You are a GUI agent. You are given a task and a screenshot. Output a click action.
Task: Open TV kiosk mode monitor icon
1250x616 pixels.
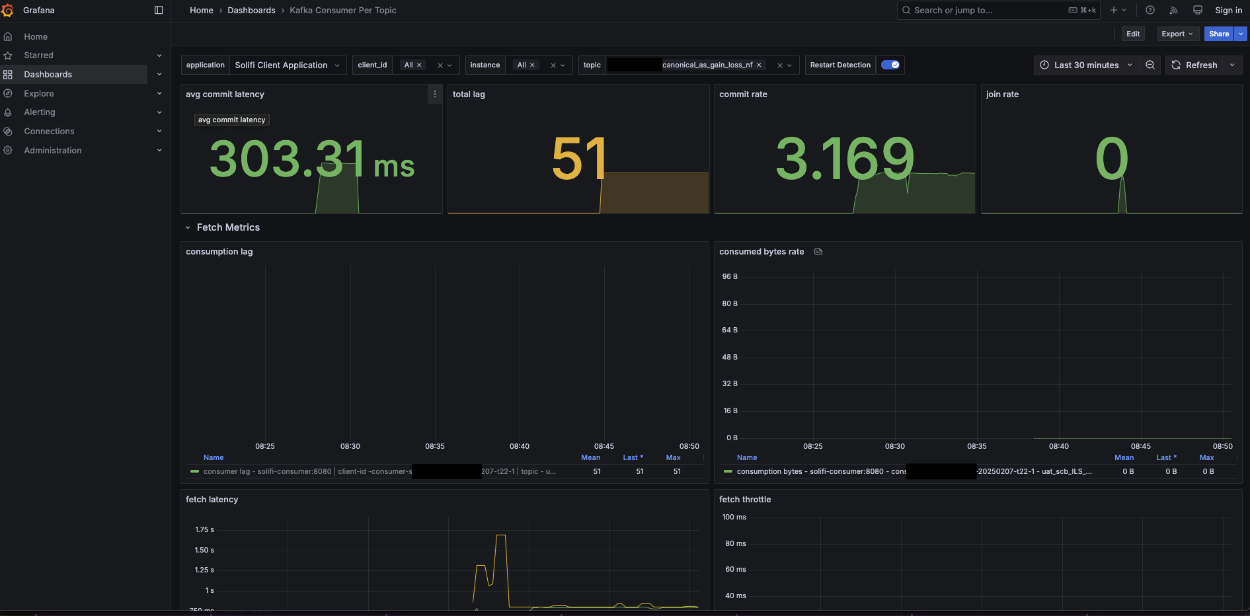(x=1197, y=10)
